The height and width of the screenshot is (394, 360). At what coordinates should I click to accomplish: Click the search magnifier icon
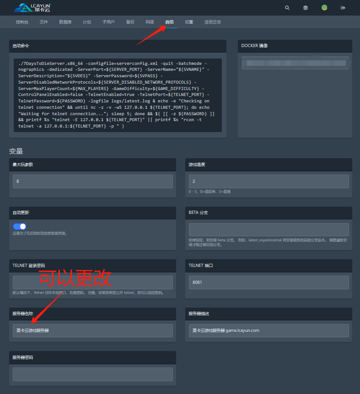click(287, 8)
